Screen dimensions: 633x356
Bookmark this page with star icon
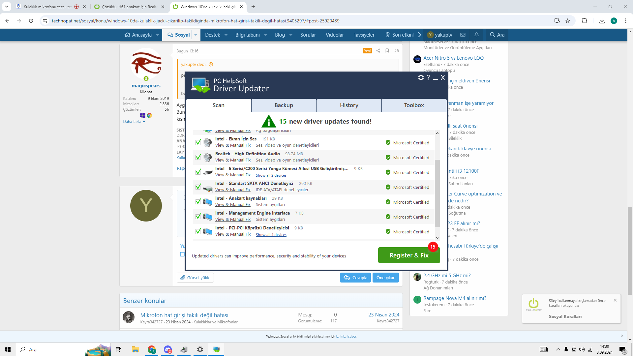[x=568, y=21]
